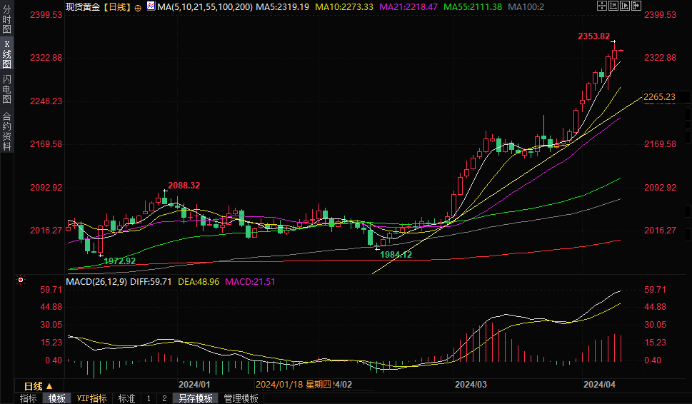This screenshot has width=692, height=404.
Task: Open the 日线 period selector arrow
Action: coord(49,386)
